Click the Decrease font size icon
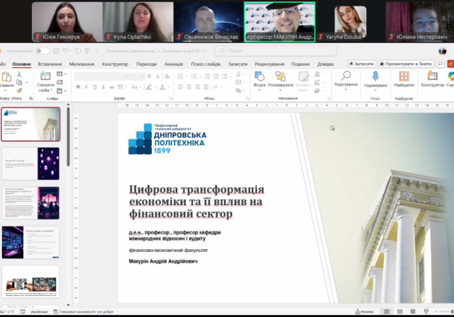The image size is (454, 317). [158, 76]
